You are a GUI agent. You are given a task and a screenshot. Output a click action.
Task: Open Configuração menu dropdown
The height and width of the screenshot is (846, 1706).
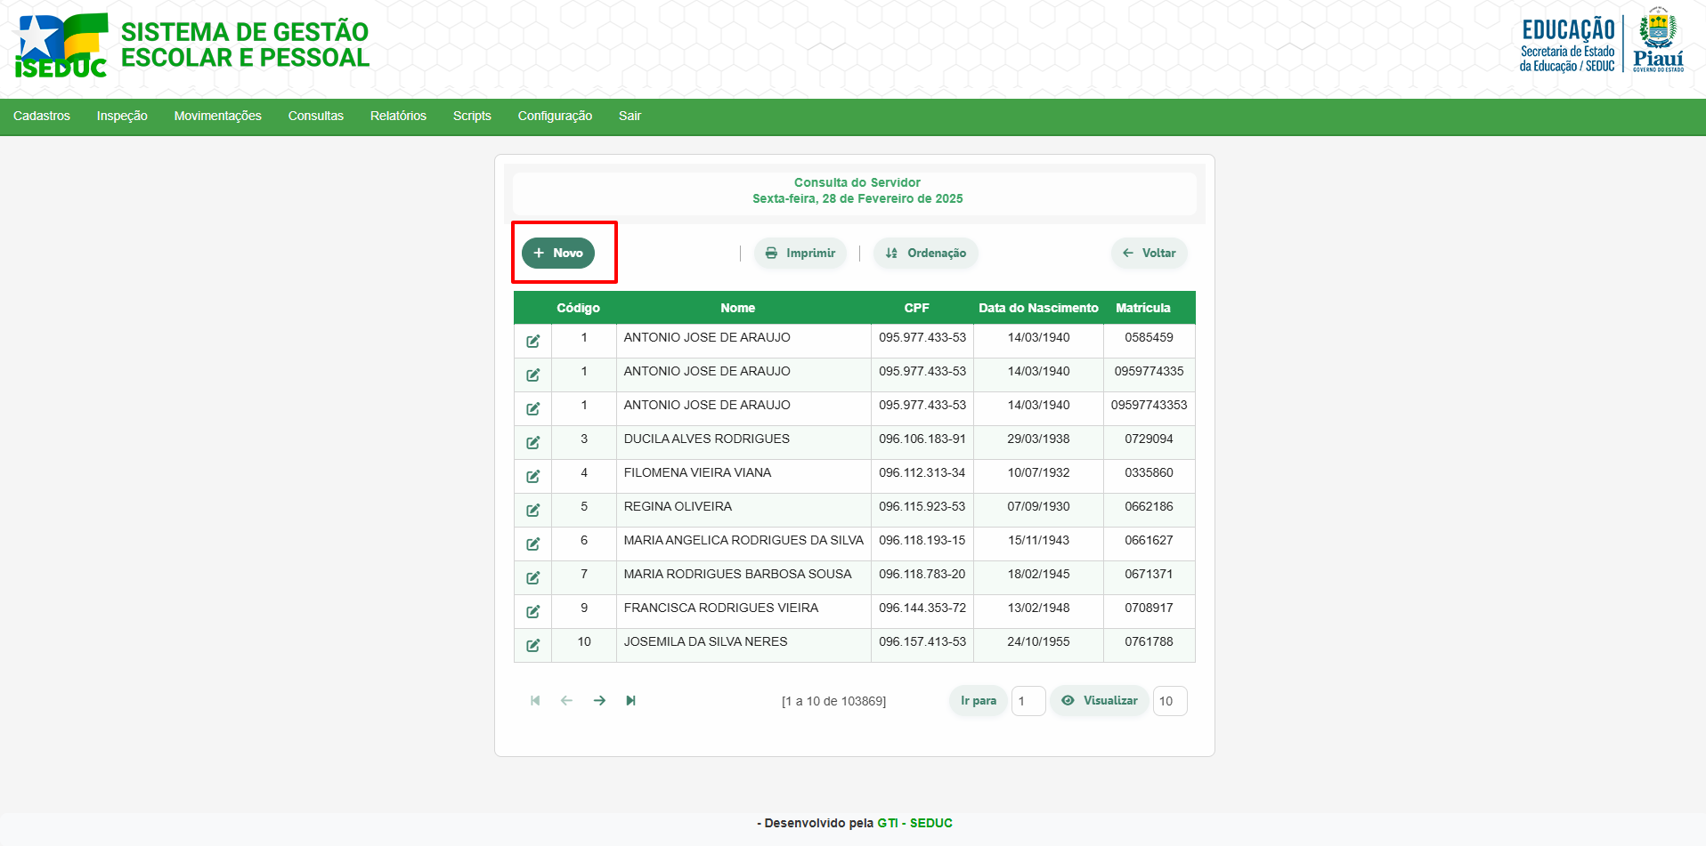(x=555, y=117)
